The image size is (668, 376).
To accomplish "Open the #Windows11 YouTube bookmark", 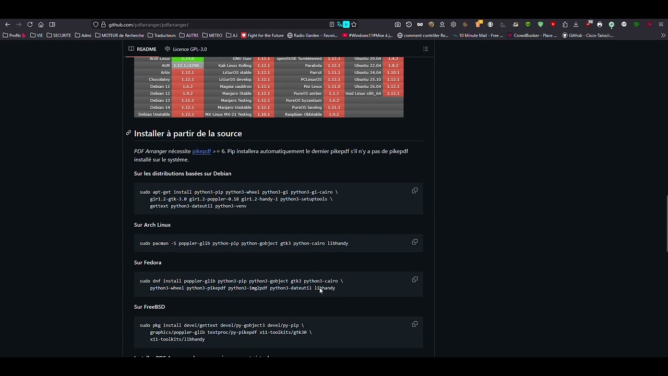I will pyautogui.click(x=367, y=36).
